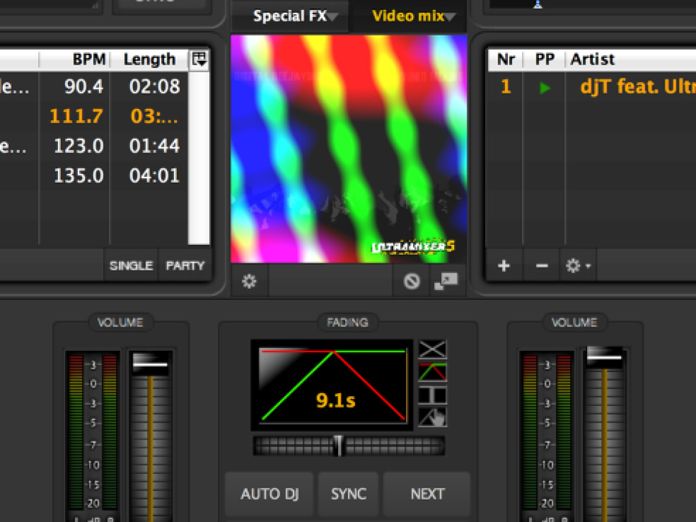Select the red-green overlapping fade curve icon
This screenshot has width=696, height=522.
(433, 372)
